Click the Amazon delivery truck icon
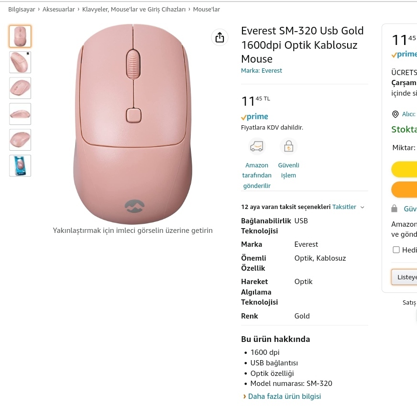Image resolution: width=417 pixels, height=418 pixels. coord(256,146)
